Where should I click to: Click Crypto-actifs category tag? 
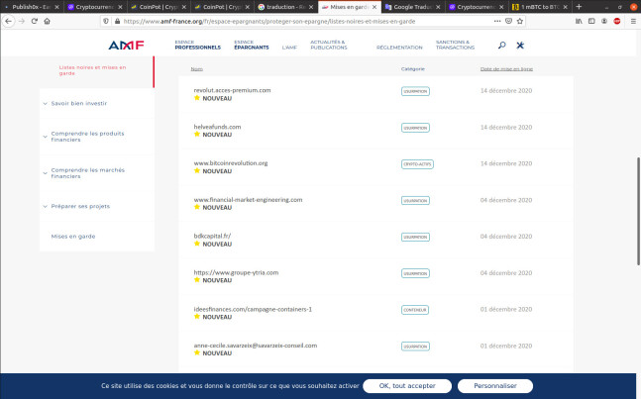417,164
